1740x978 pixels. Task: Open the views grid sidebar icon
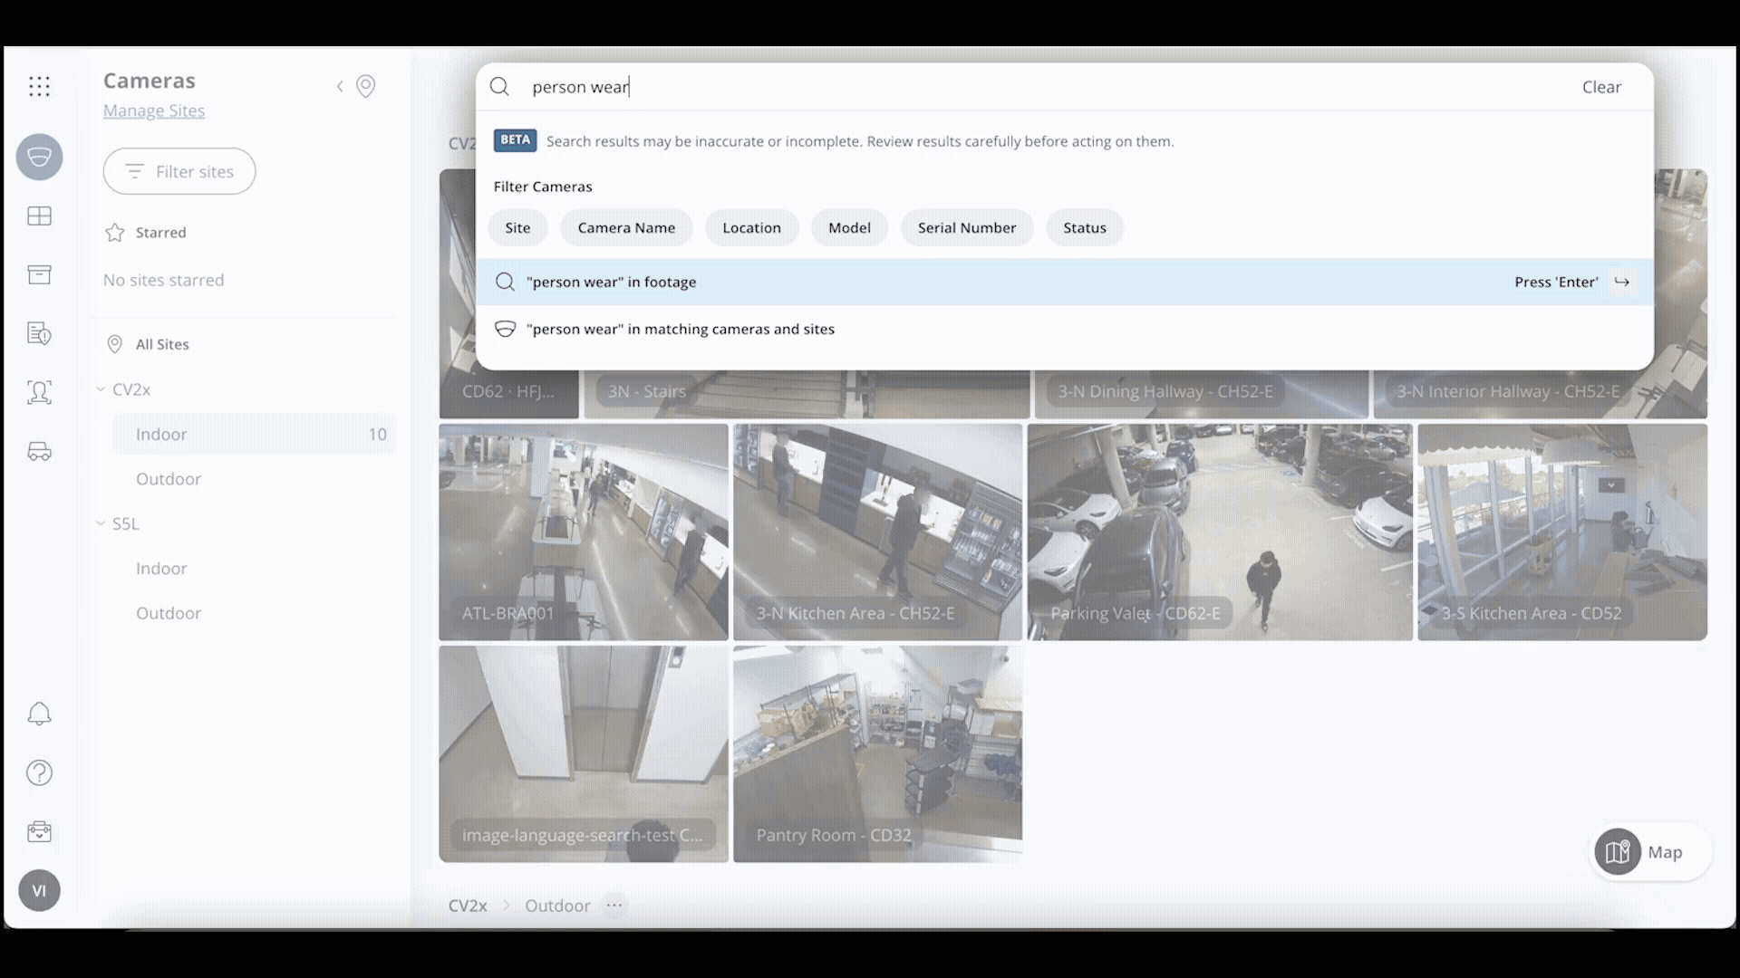(x=40, y=216)
